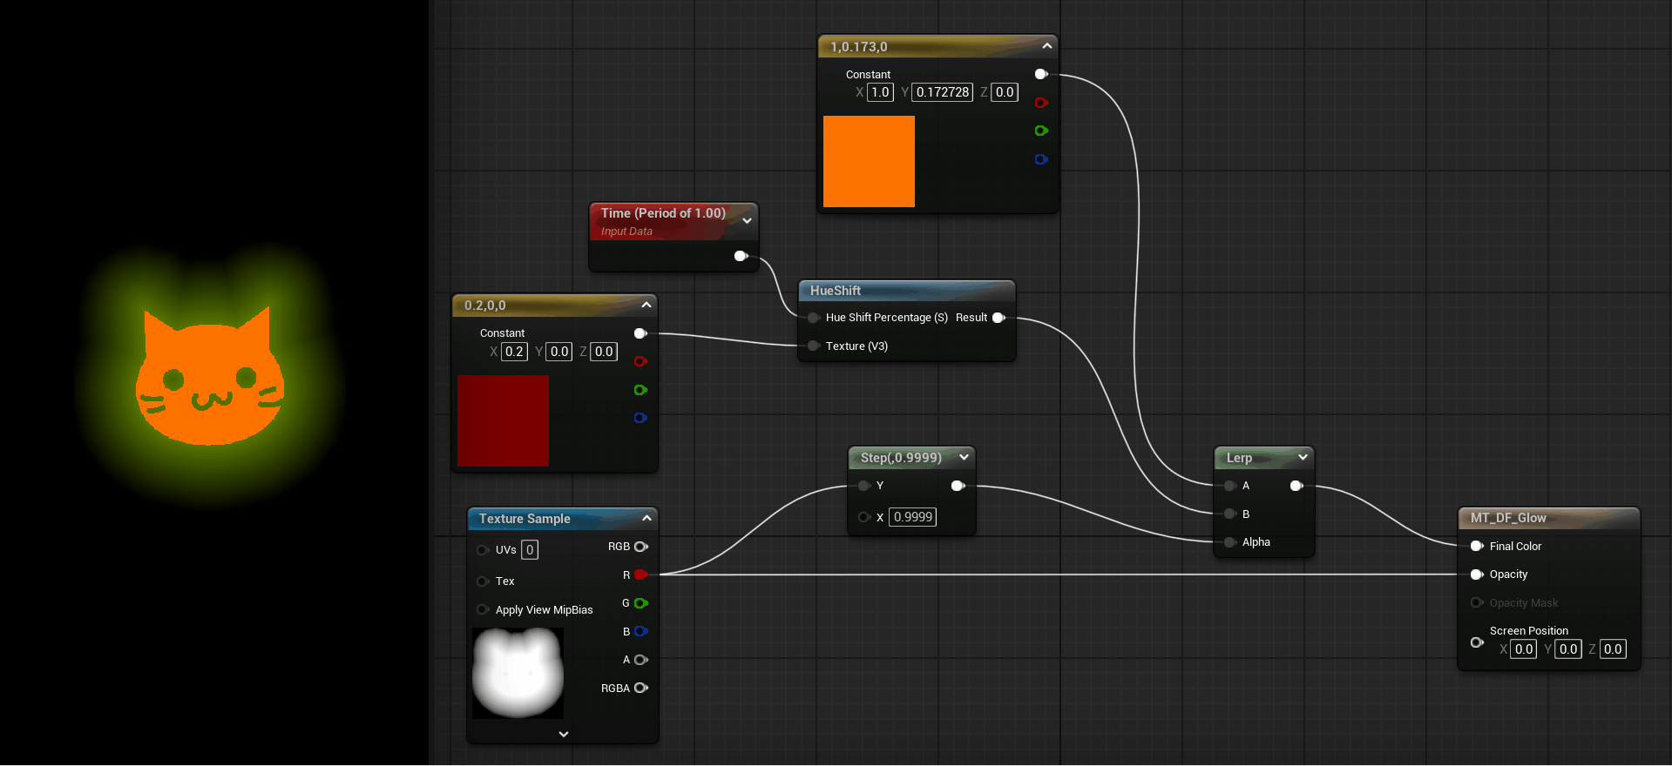1672x766 pixels.
Task: Click the Opacity input pin on MT_DF_Glow
Action: tap(1477, 574)
